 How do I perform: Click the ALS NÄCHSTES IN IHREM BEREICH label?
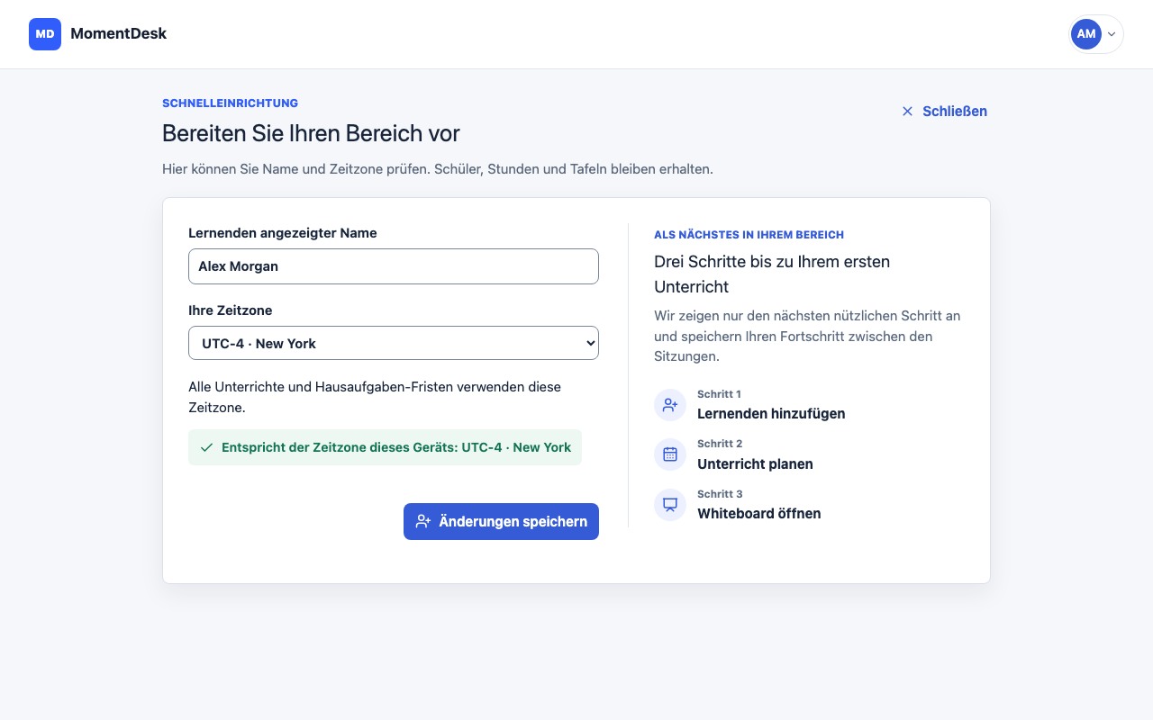(749, 235)
